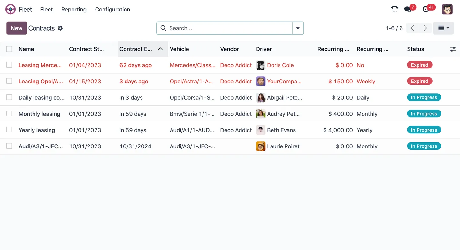Open the phone/VoIP icon in the top bar

coord(394,9)
